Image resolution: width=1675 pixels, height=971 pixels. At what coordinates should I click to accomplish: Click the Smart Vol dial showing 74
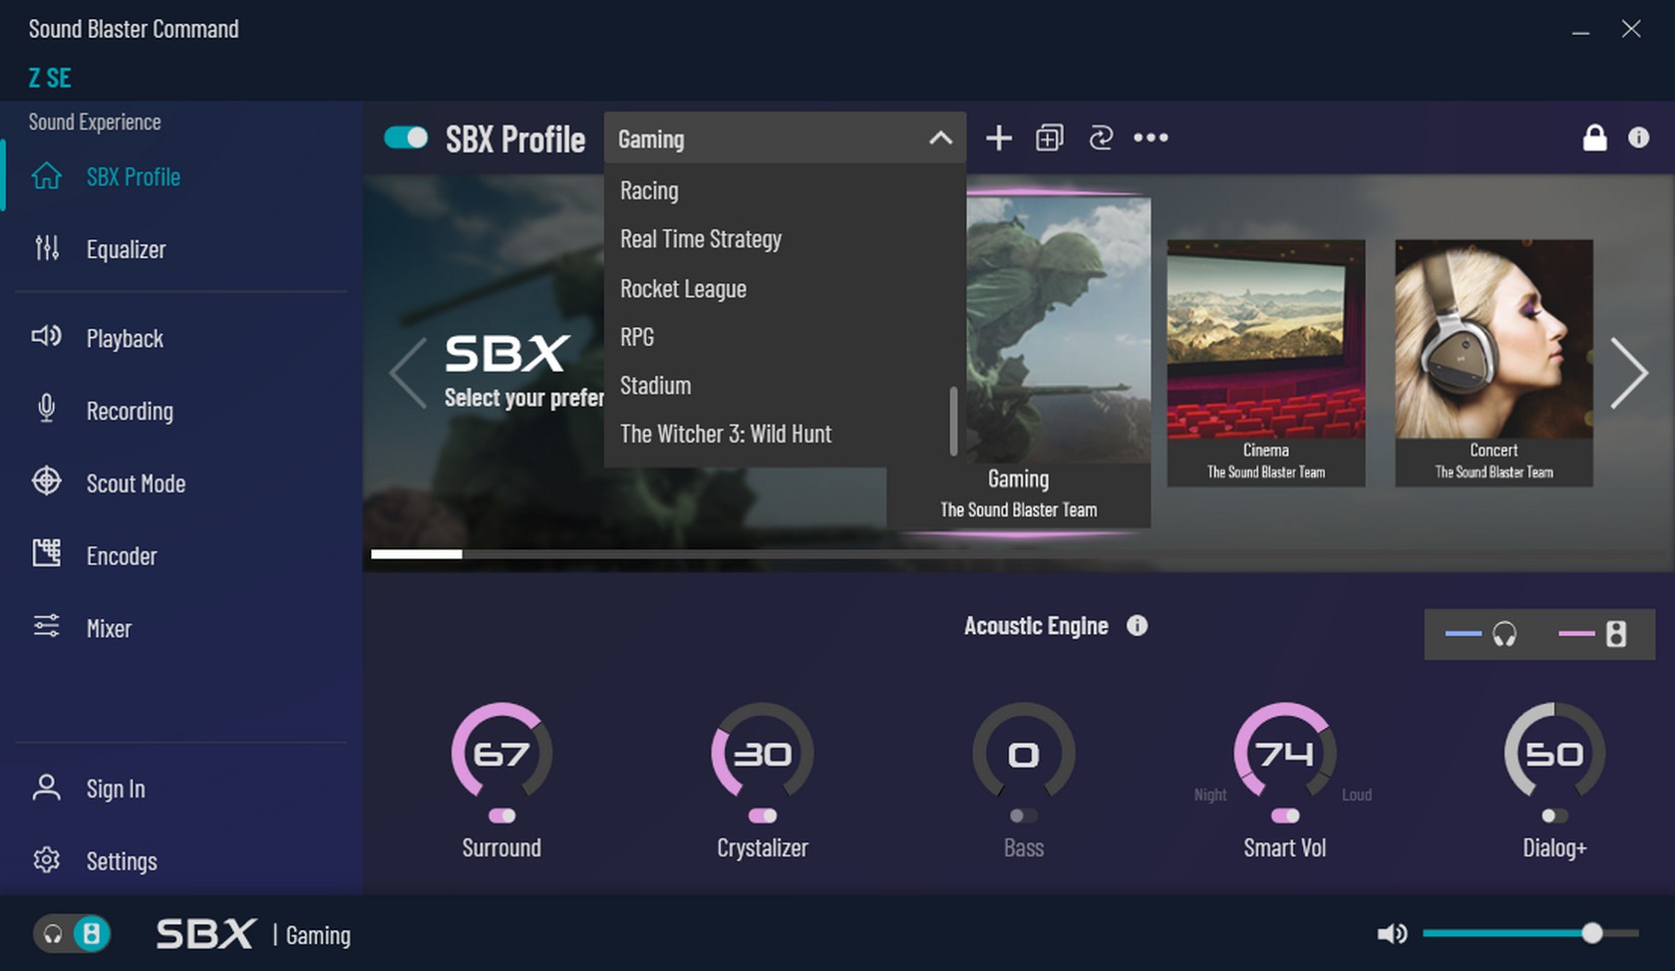coord(1285,753)
